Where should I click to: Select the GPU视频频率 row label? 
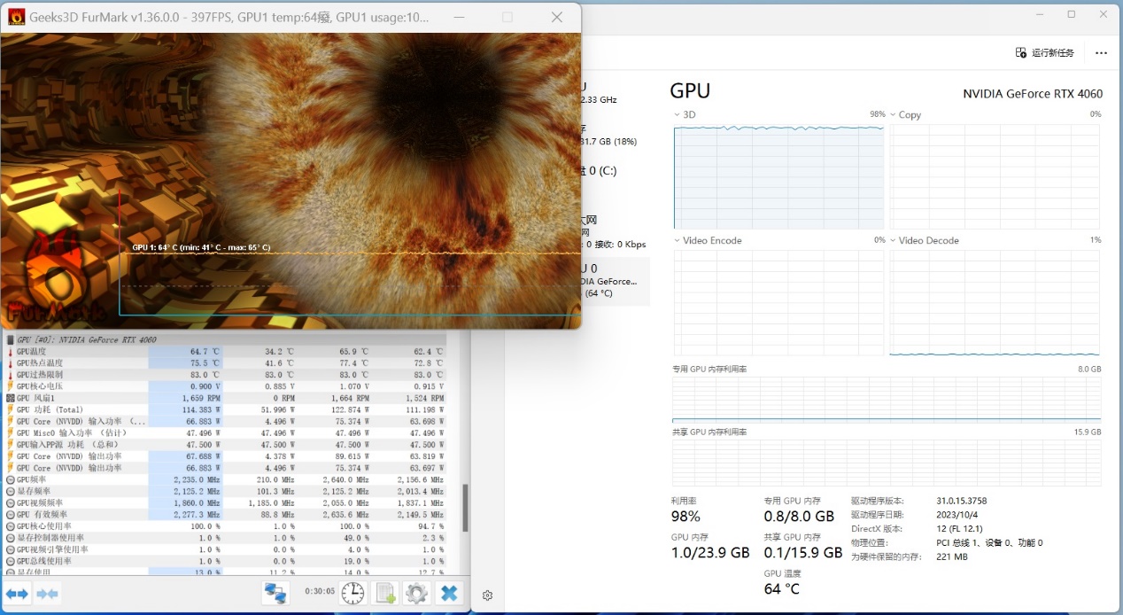41,502
